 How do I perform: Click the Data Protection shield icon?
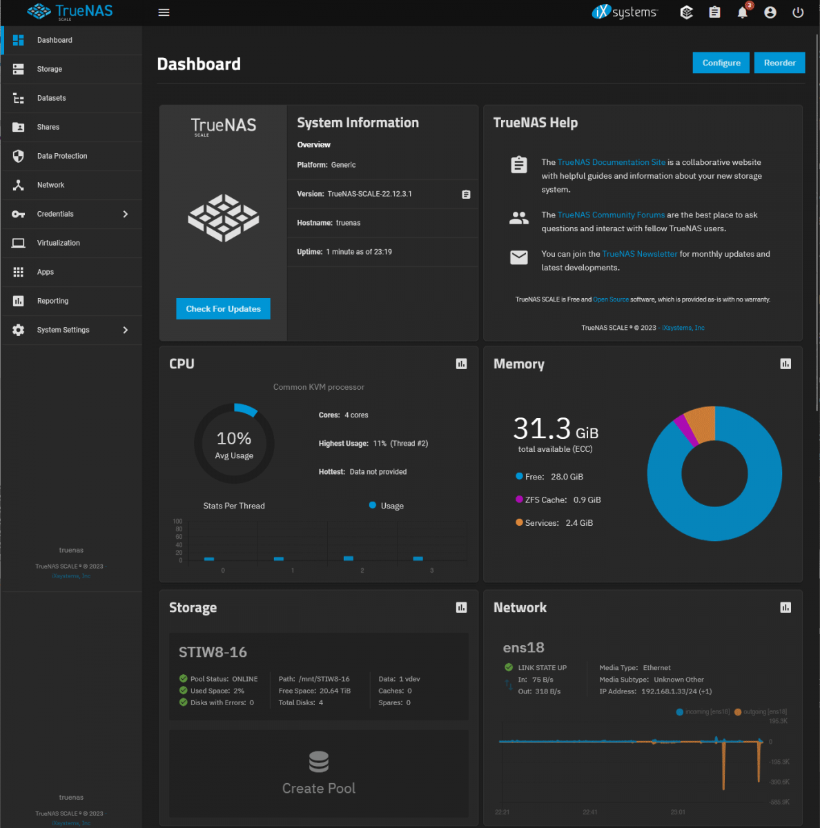(x=19, y=156)
